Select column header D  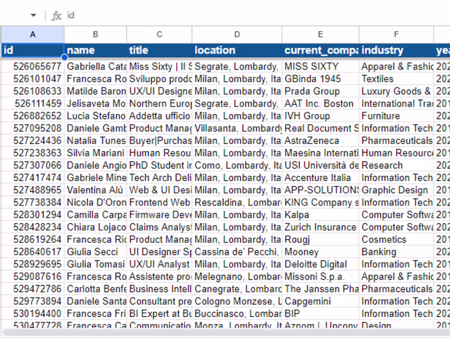[x=236, y=34]
